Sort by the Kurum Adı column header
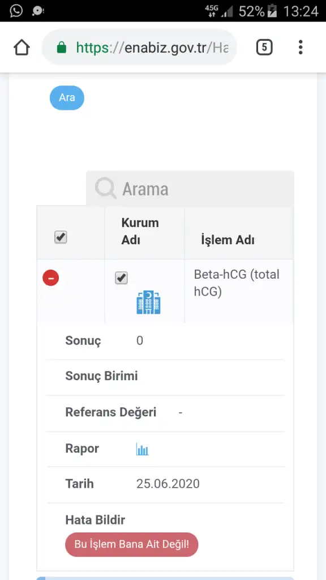This screenshot has width=326, height=580. [x=140, y=232]
